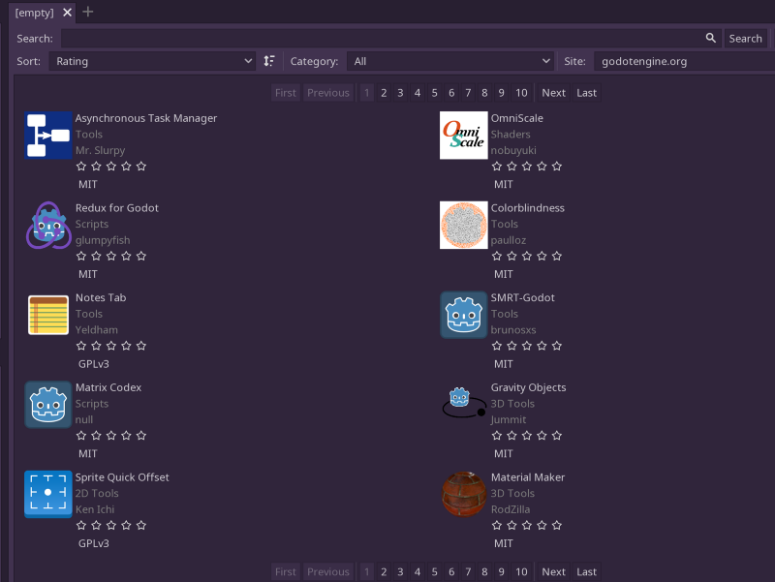Click 2D Tools category under Sprite Quick Offset
This screenshot has width=775, height=582.
pyautogui.click(x=97, y=494)
